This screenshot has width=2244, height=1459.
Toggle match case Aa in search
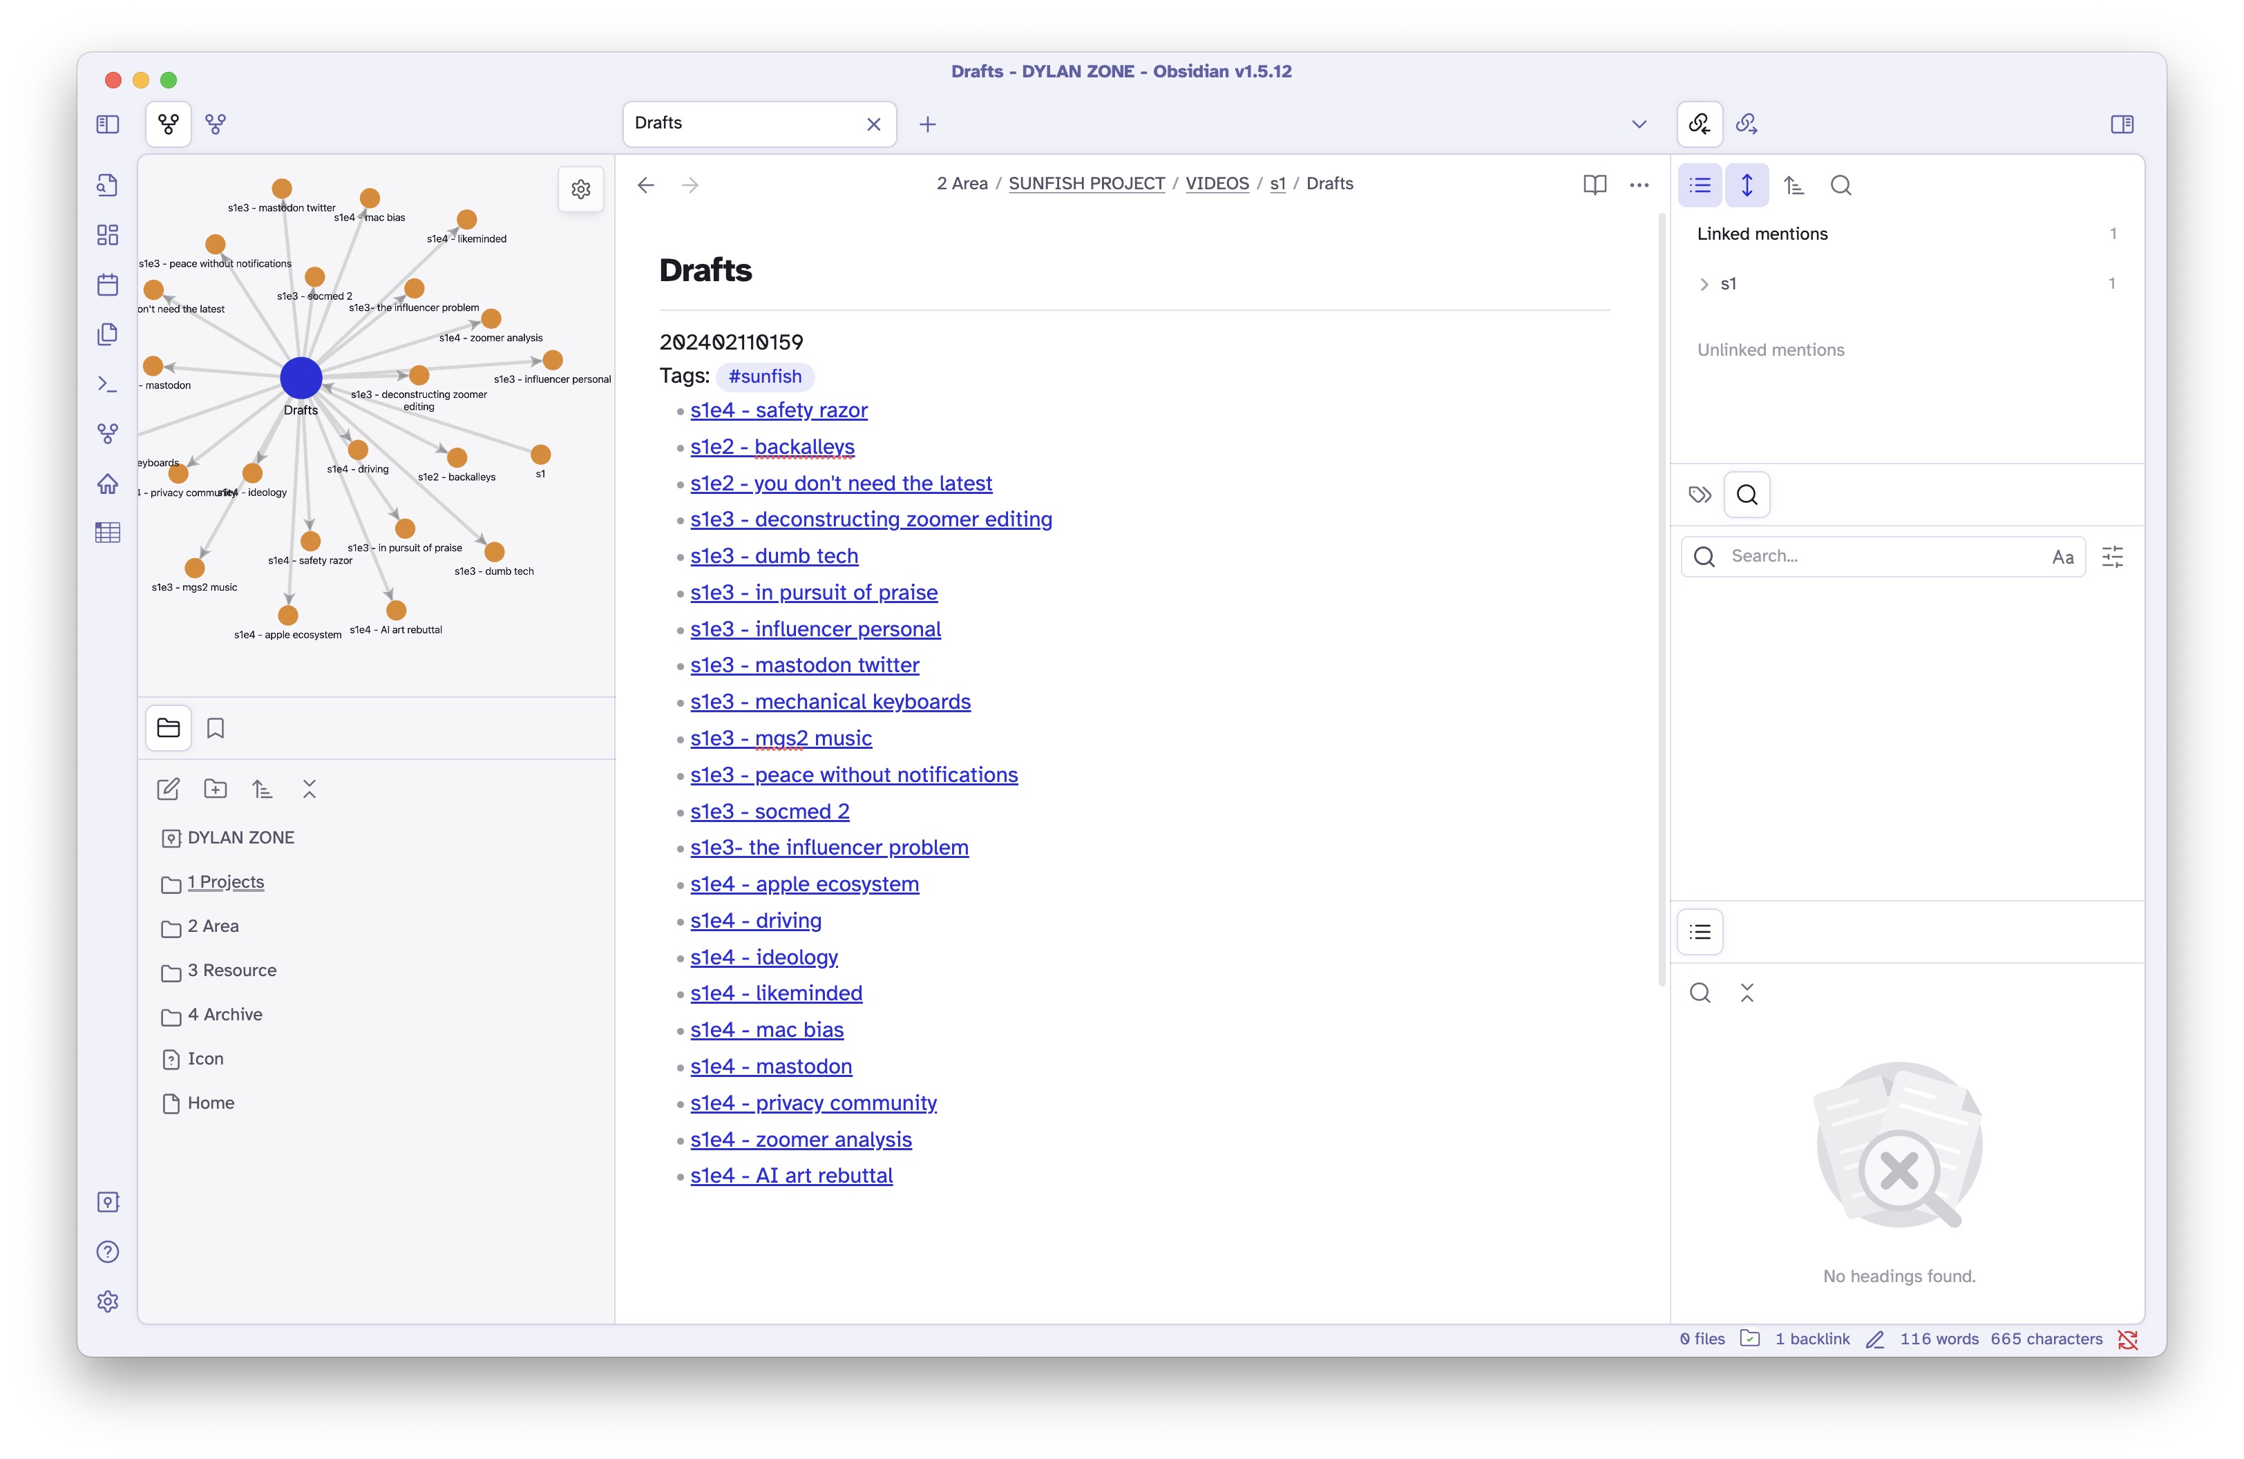click(2062, 557)
